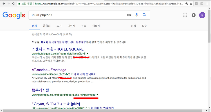Open the 스탠다드 트윈 - HOTEL SQUARE result

click(x=58, y=49)
